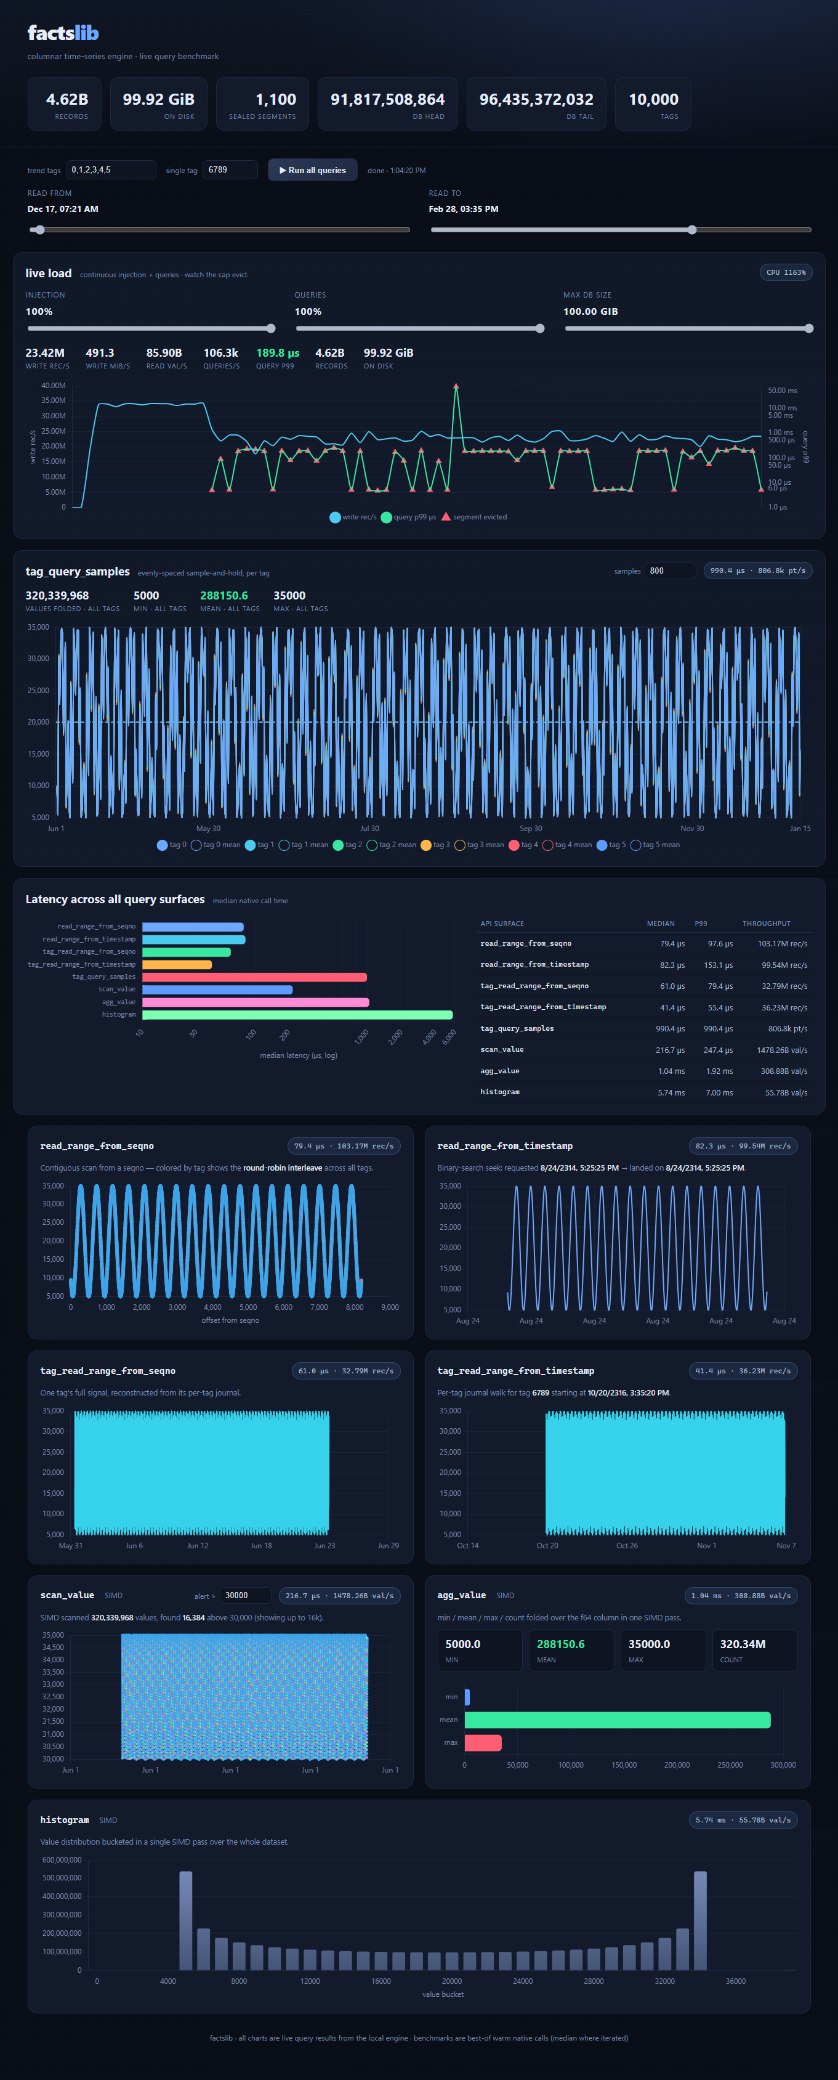
Task: Click the histogram bar in the latency chart
Action: point(297,1015)
